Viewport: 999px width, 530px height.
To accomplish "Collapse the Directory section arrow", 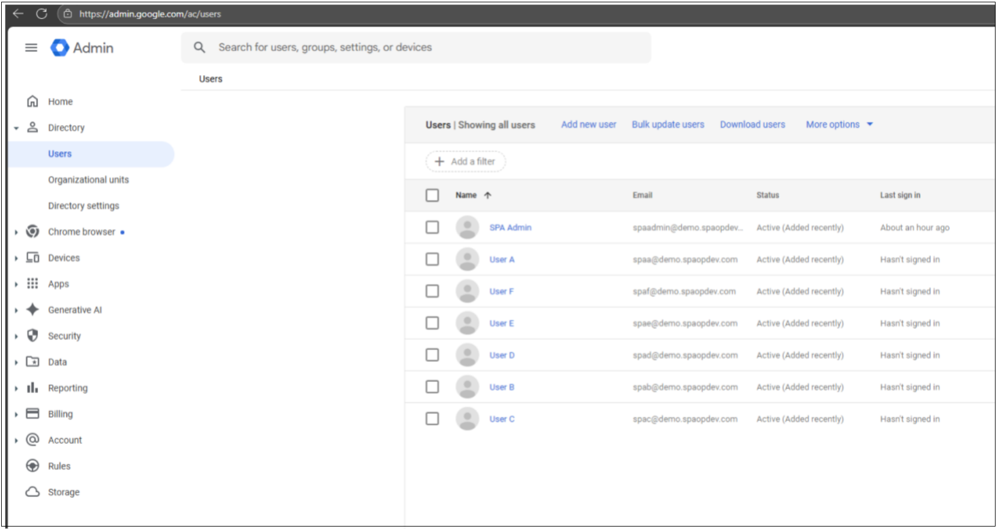I will point(16,128).
